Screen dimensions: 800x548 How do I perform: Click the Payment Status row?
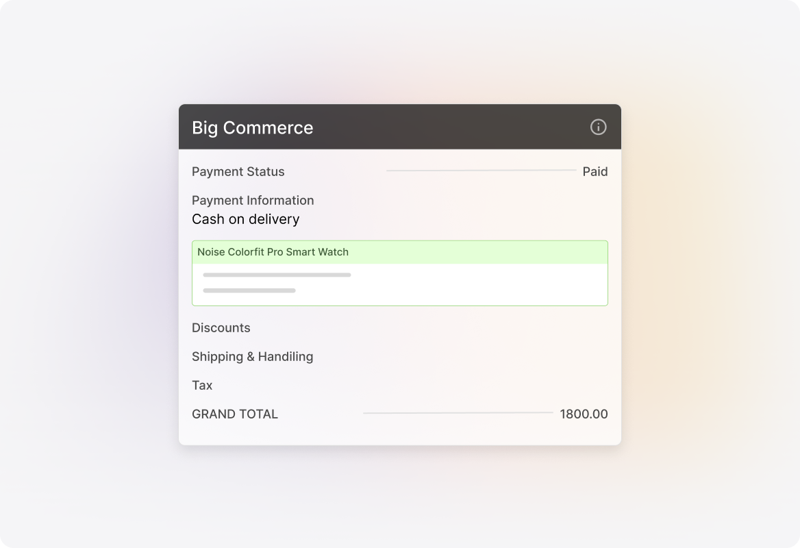pyautogui.click(x=238, y=171)
